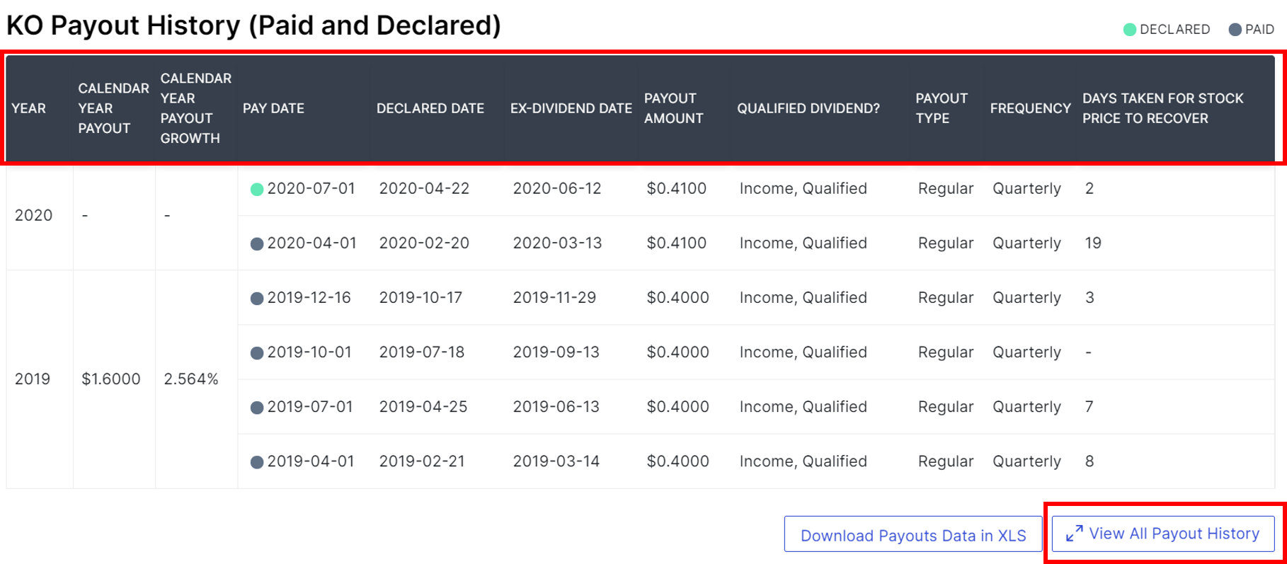Screen dimensions: 1287x564
Task: Click the KO Payout History heading
Action: (x=253, y=25)
